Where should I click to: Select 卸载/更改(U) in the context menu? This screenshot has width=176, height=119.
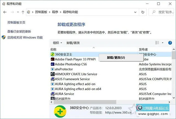[x=121, y=58]
